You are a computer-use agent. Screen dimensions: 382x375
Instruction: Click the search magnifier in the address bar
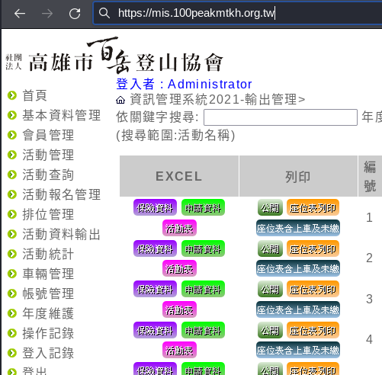click(104, 13)
